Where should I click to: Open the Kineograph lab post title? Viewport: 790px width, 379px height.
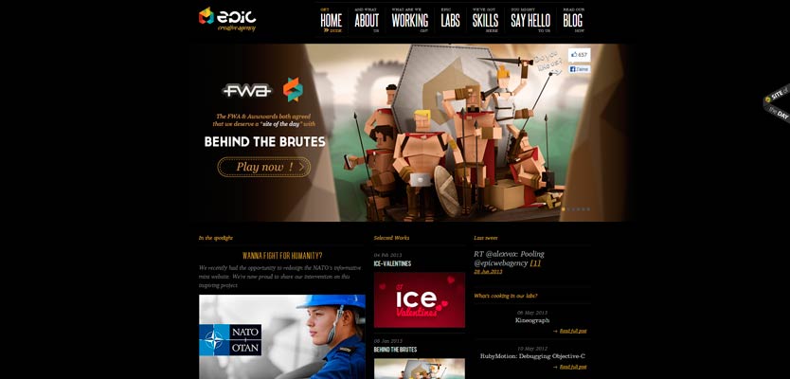click(532, 320)
